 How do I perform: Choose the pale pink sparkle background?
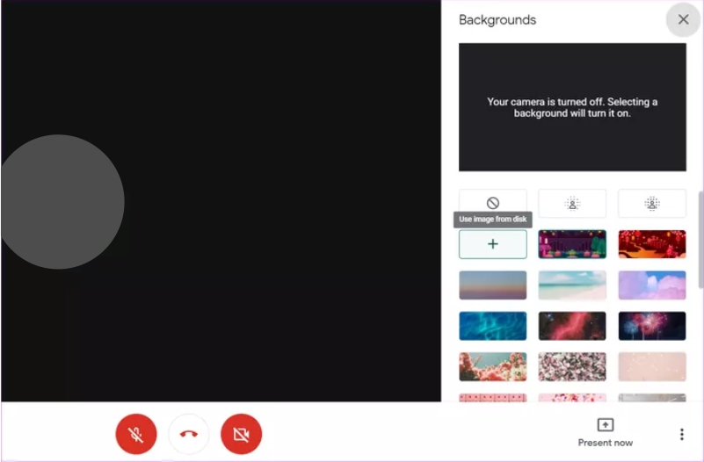coord(652,366)
